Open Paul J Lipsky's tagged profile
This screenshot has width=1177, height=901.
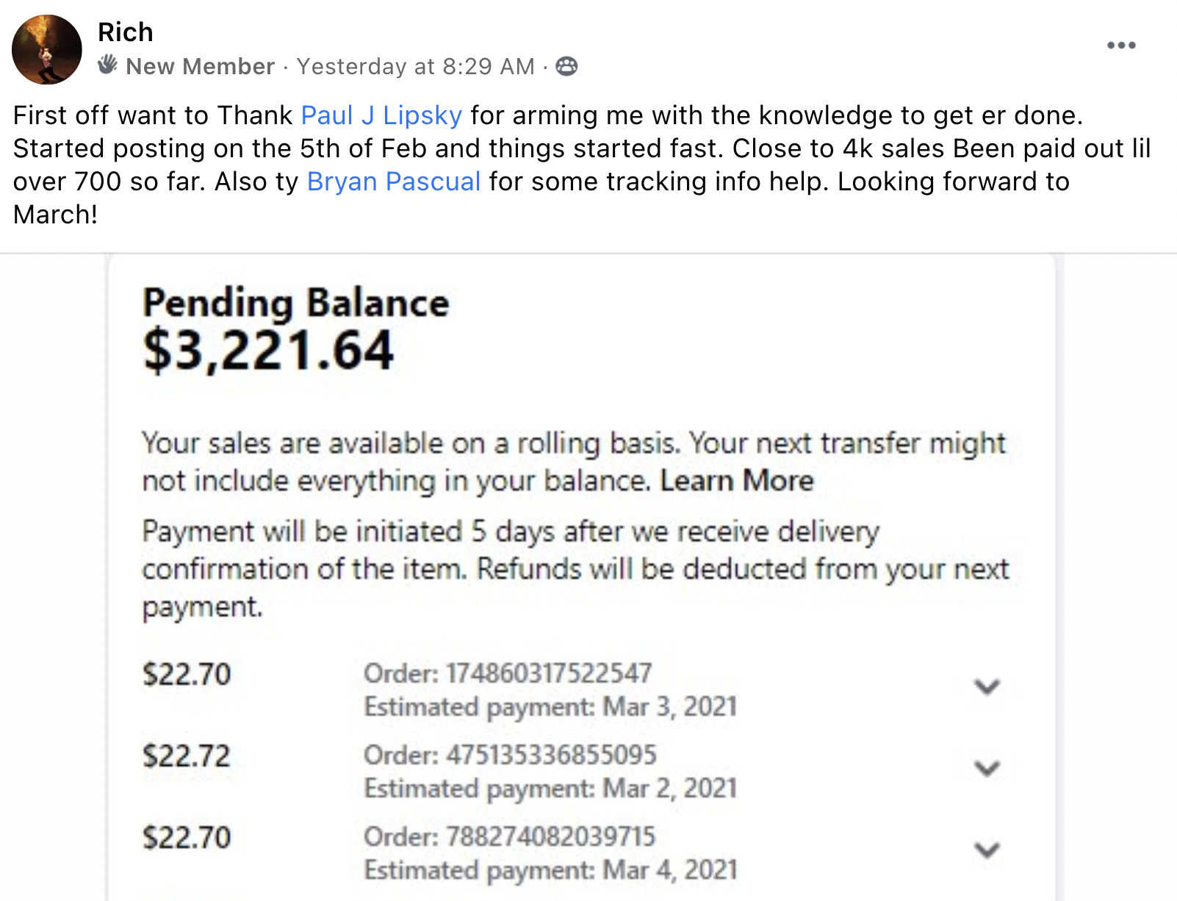click(381, 115)
